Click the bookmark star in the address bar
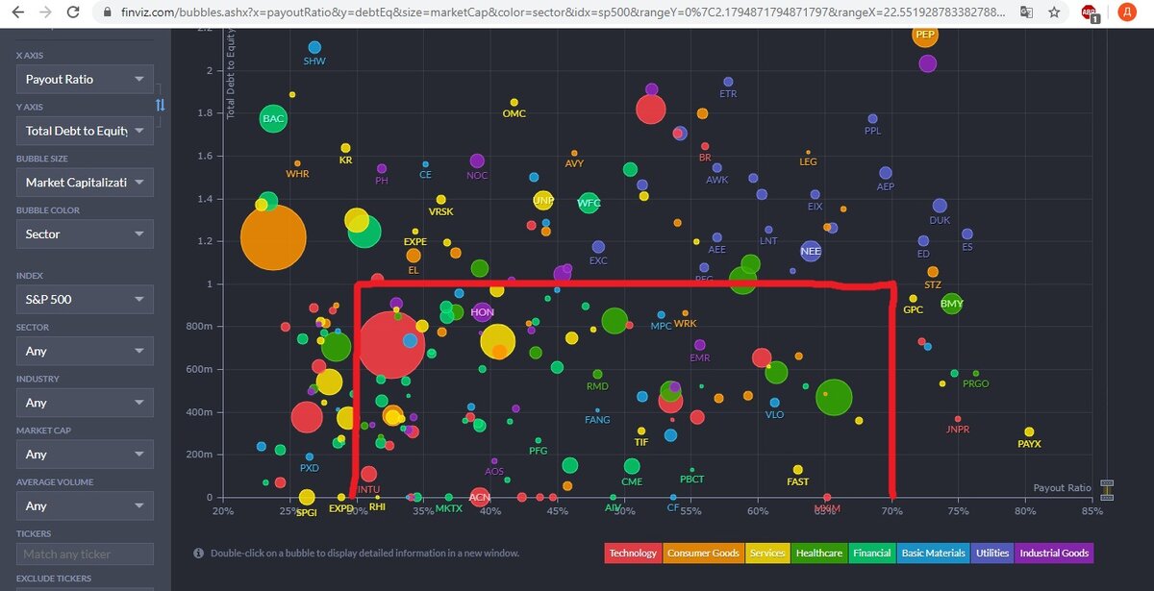Viewport: 1154px width, 591px height. 1054,13
